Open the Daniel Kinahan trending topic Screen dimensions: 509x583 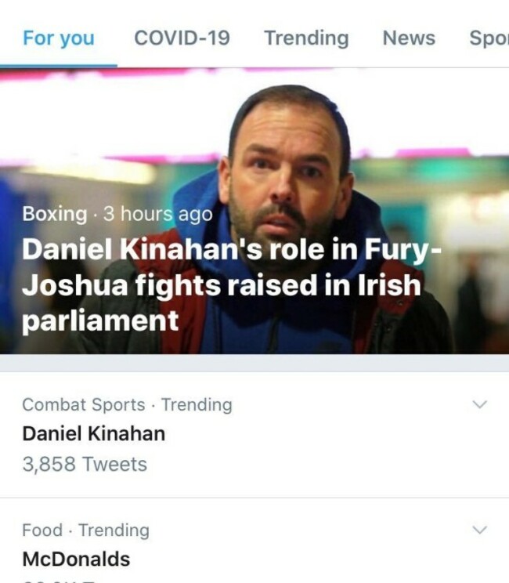tap(93, 433)
